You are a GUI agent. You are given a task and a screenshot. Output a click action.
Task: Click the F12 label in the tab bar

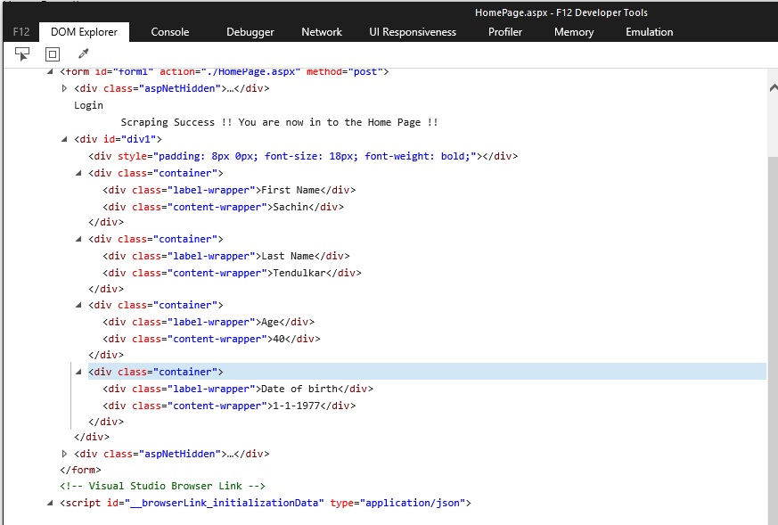point(20,32)
